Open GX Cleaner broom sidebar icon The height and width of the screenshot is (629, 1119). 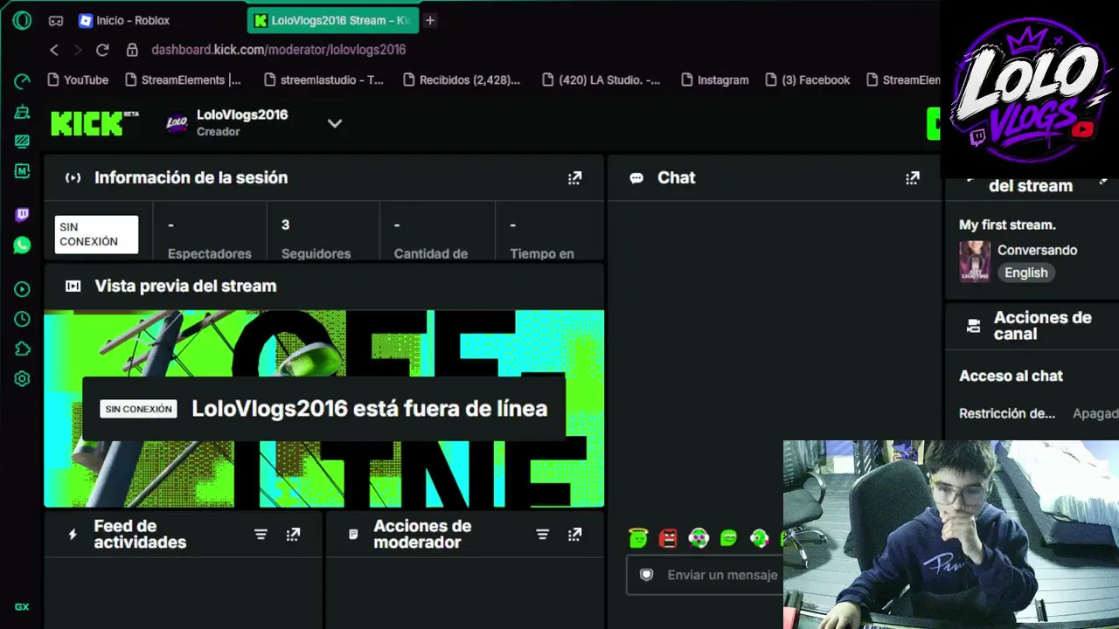click(22, 112)
